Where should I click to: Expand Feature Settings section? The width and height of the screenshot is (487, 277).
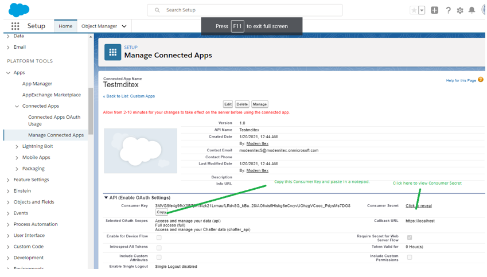coord(8,180)
